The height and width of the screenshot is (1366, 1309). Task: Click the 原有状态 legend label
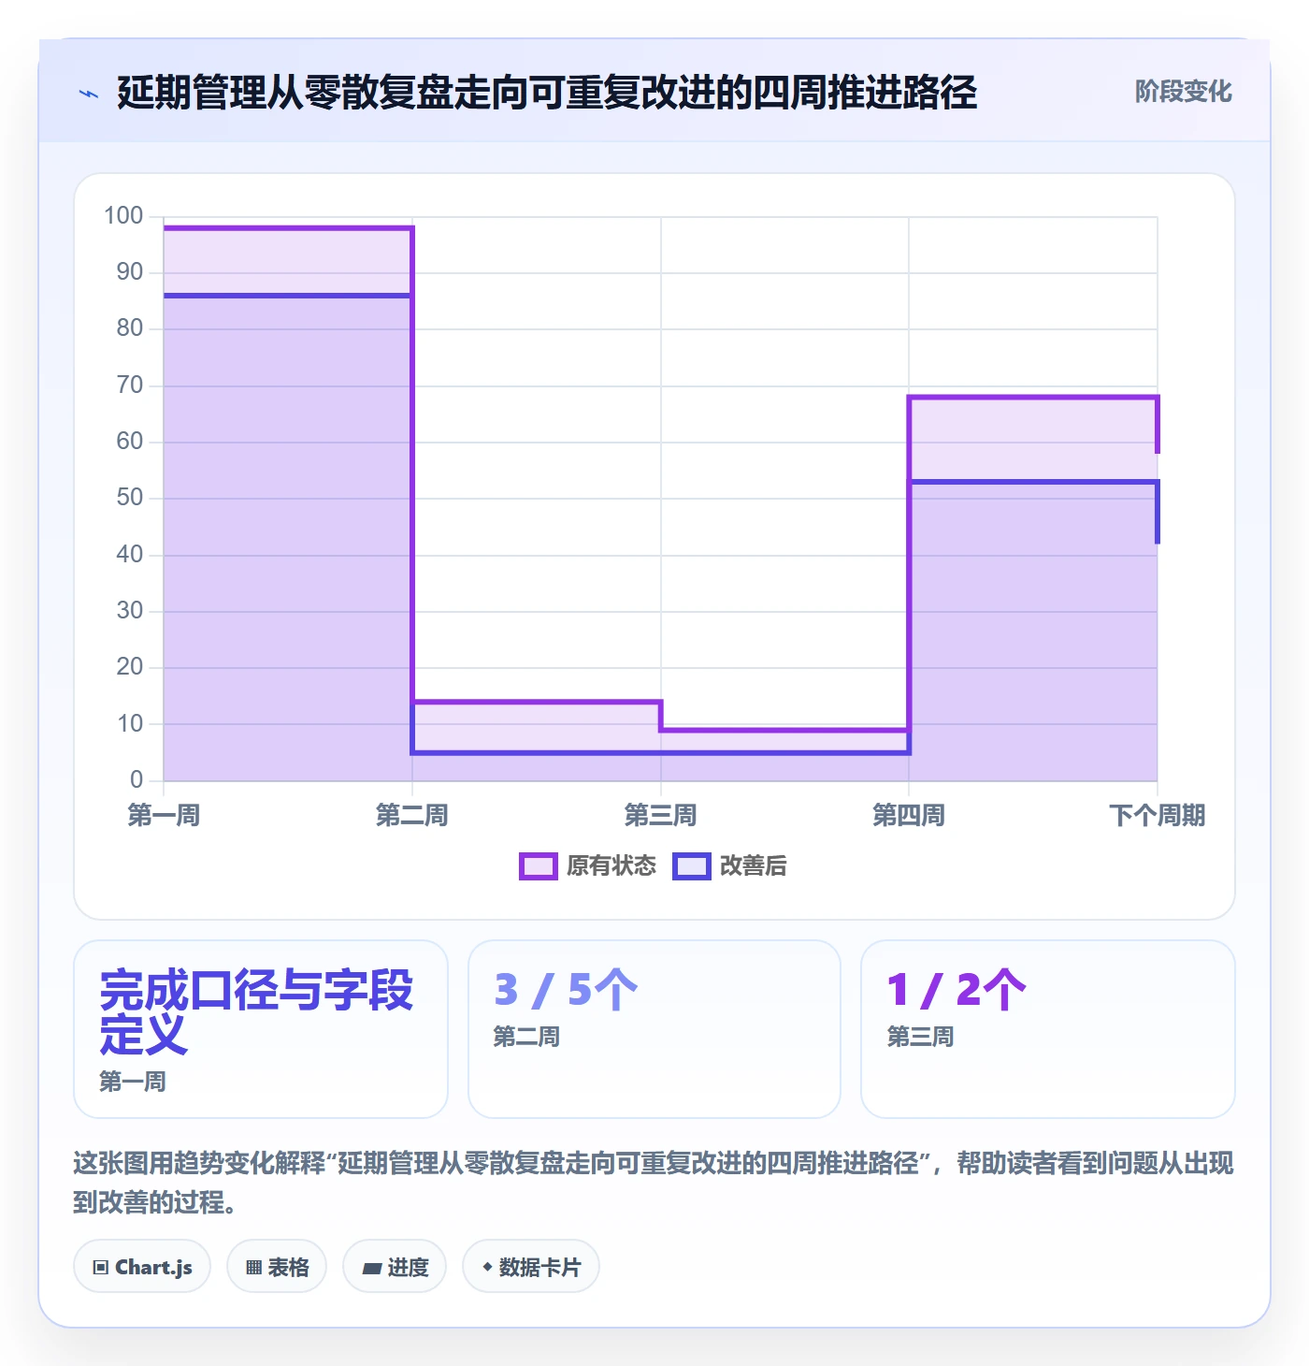click(611, 866)
